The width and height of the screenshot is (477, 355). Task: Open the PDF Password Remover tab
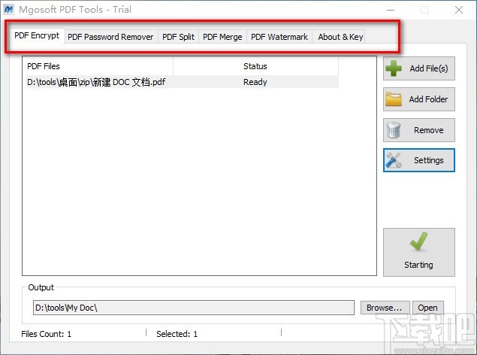pos(110,37)
